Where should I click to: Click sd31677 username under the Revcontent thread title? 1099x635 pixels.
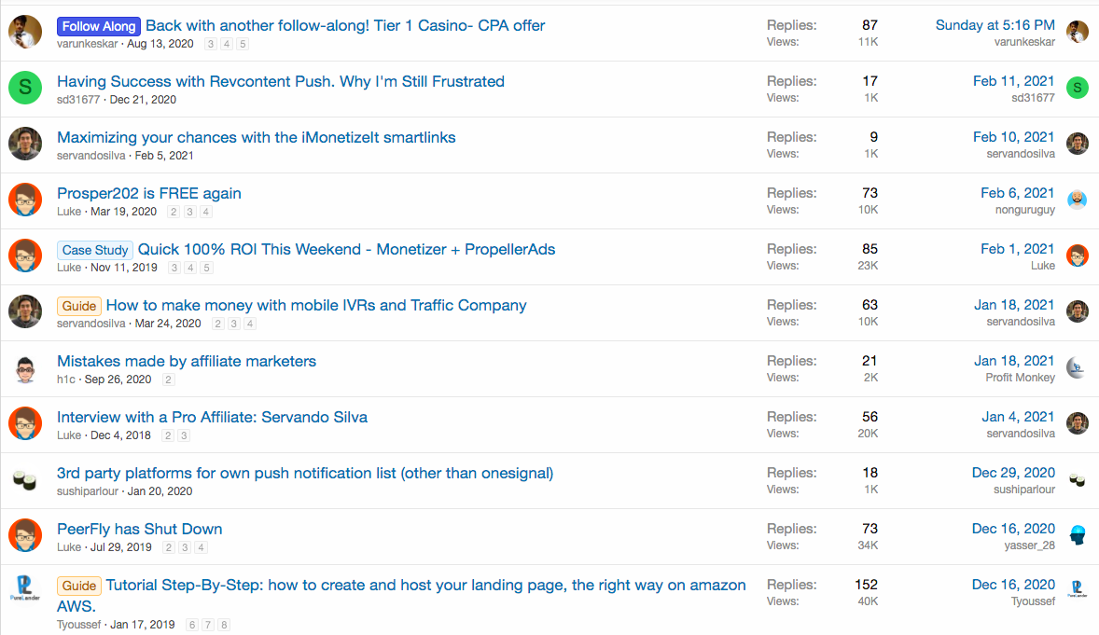(78, 99)
